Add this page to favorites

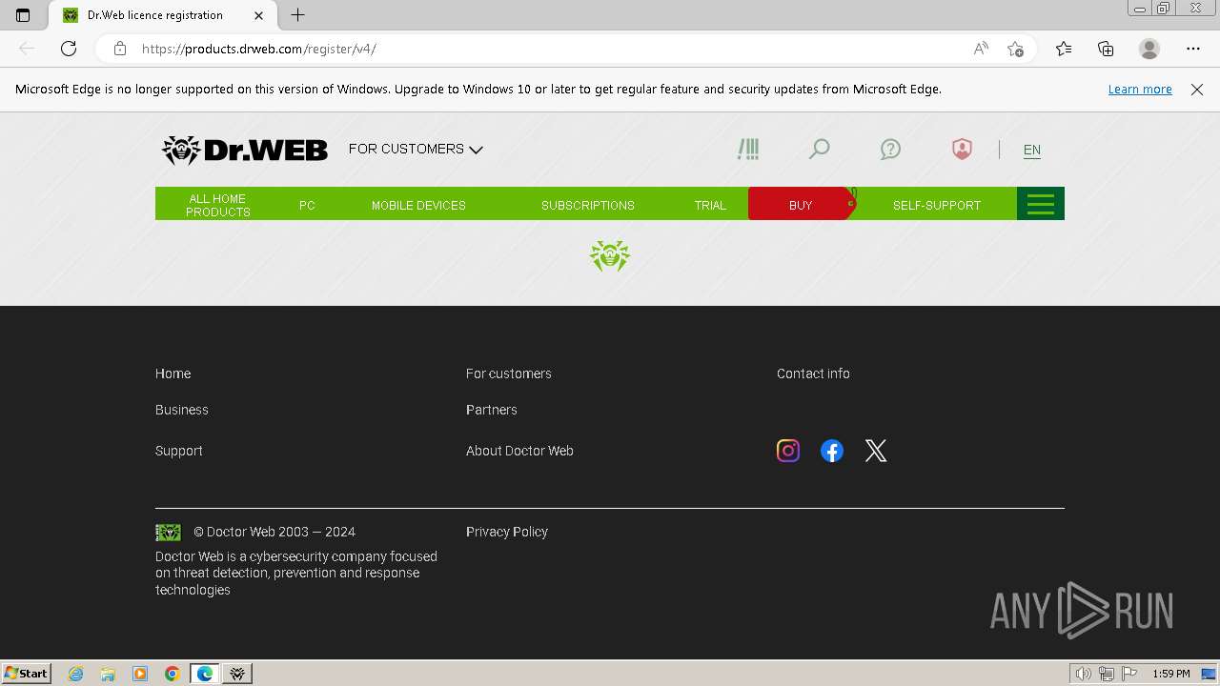(x=1015, y=49)
